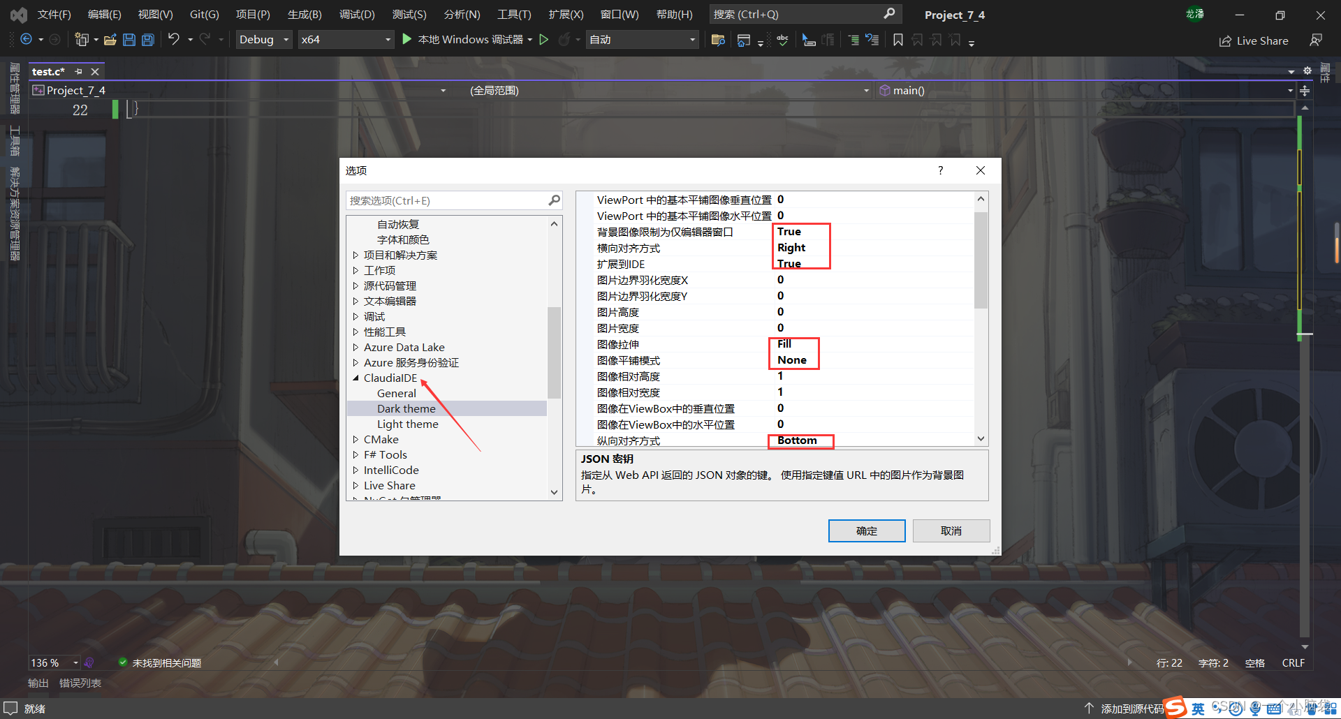Click the Sogou input method S icon
The height and width of the screenshot is (719, 1341).
coord(1175,707)
